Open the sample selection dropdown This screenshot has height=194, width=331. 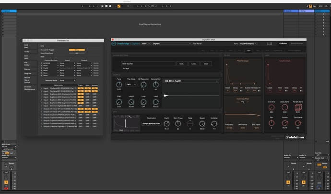191,81
